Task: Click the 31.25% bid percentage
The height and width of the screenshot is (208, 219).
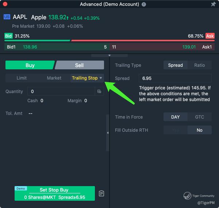Action: 22,36
